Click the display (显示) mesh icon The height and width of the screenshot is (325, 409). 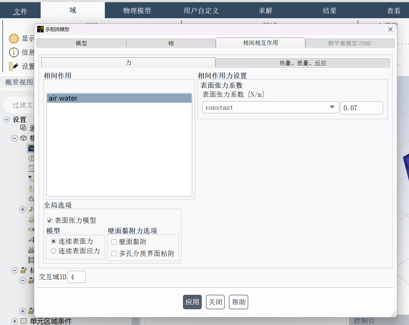coord(14,39)
